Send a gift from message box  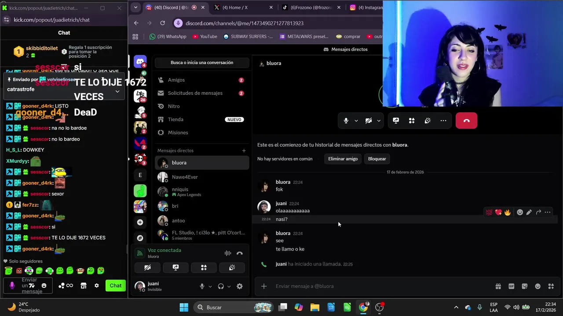tap(498, 286)
